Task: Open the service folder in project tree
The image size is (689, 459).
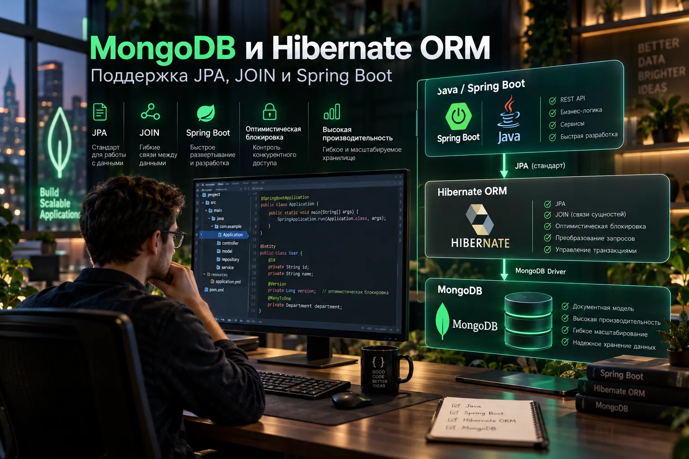Action: pyautogui.click(x=224, y=268)
